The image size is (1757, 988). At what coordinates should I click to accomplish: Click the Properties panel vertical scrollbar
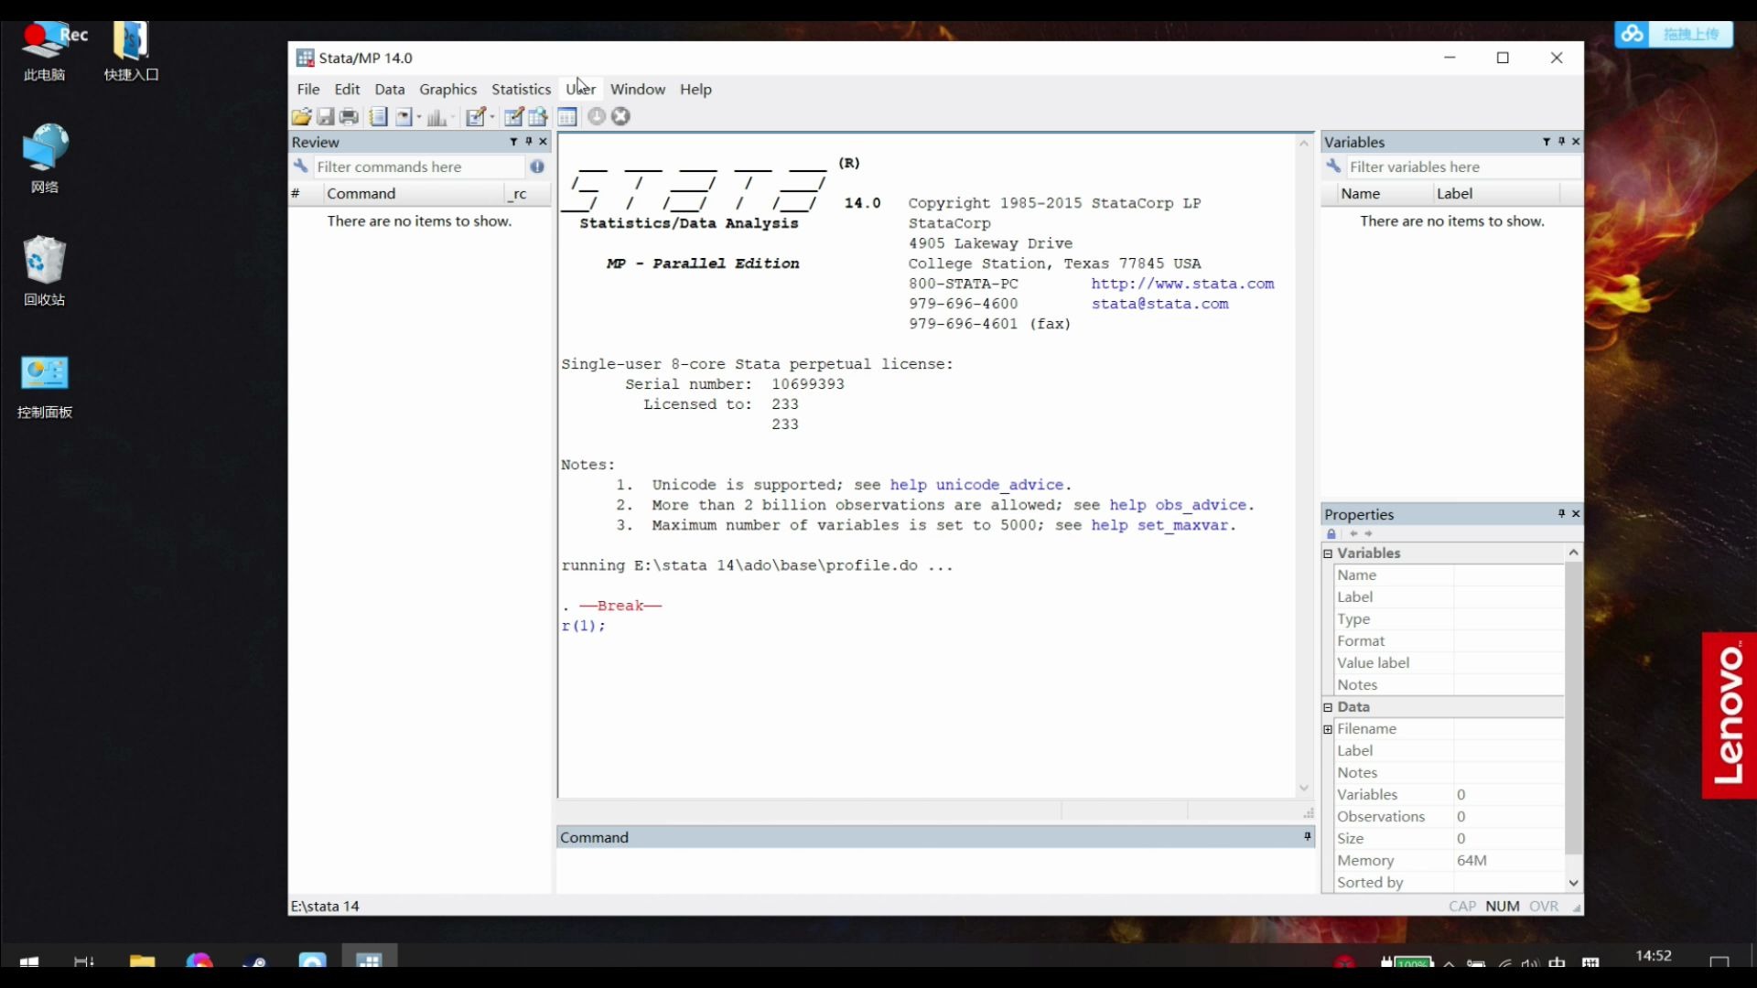[1573, 714]
